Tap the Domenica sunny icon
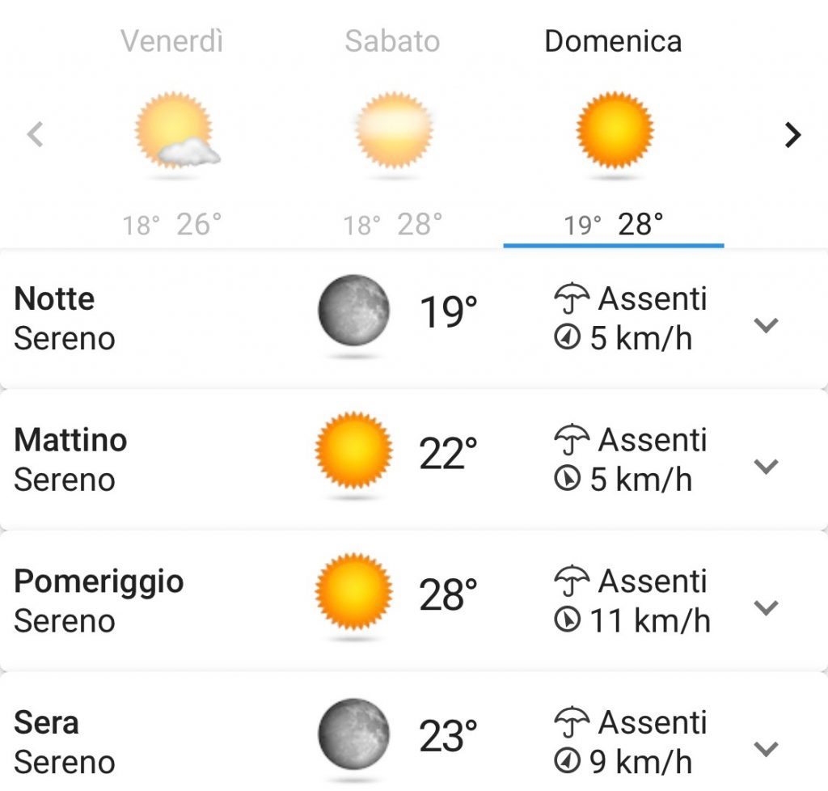The width and height of the screenshot is (828, 791). pyautogui.click(x=615, y=130)
